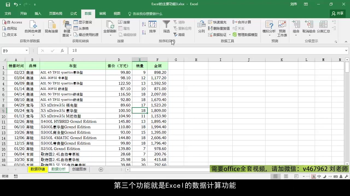Viewport: 350px width, 196px height.
Task: Import data via 自网站
Action: (x=10, y=28)
